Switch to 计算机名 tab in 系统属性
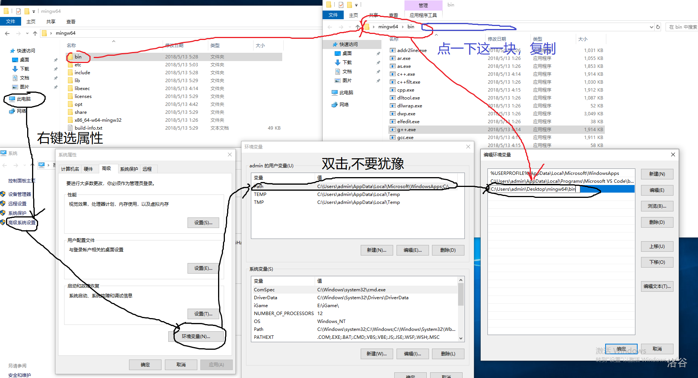Screen dimensions: 698x378 70,169
